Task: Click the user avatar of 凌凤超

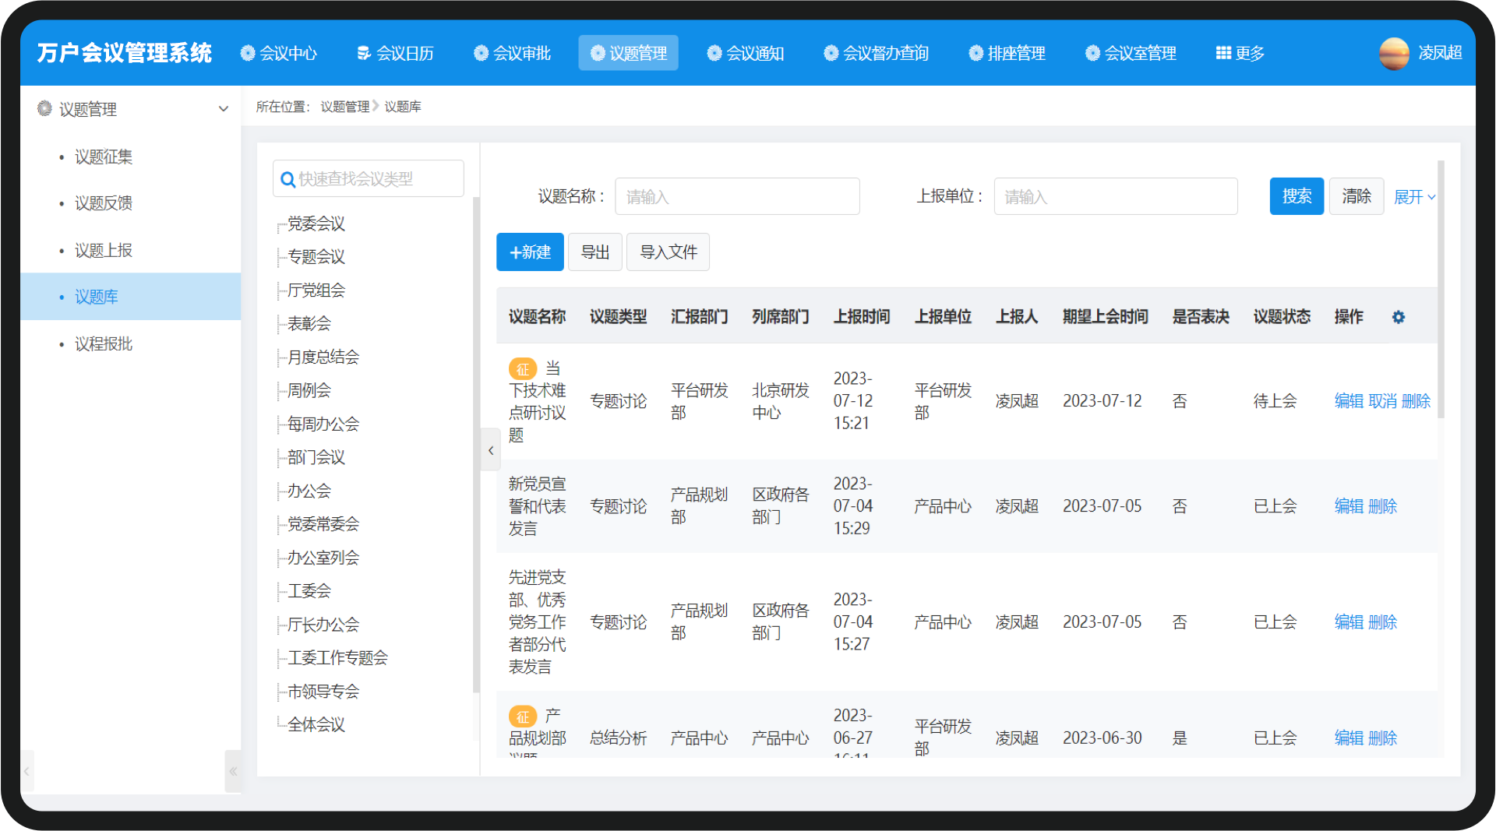Action: (1394, 53)
